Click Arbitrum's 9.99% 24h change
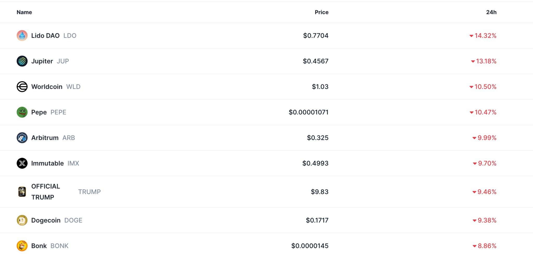The width and height of the screenshot is (533, 254). [487, 138]
